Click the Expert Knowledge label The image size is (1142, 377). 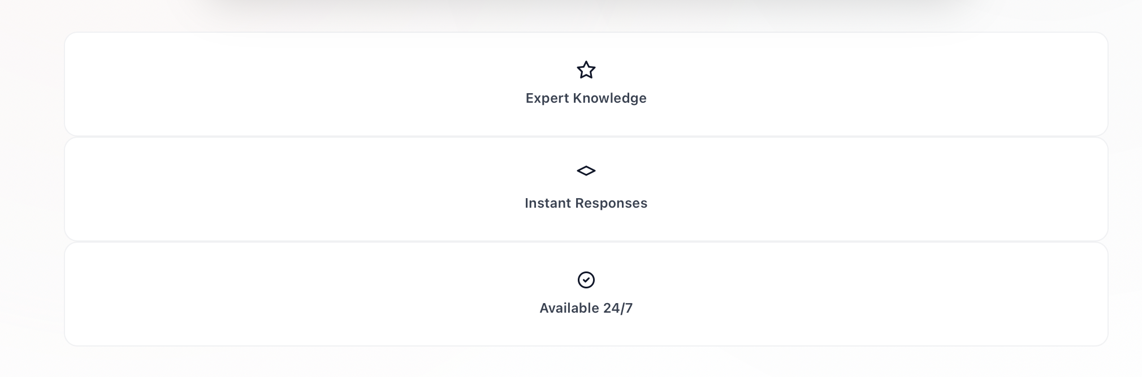586,98
